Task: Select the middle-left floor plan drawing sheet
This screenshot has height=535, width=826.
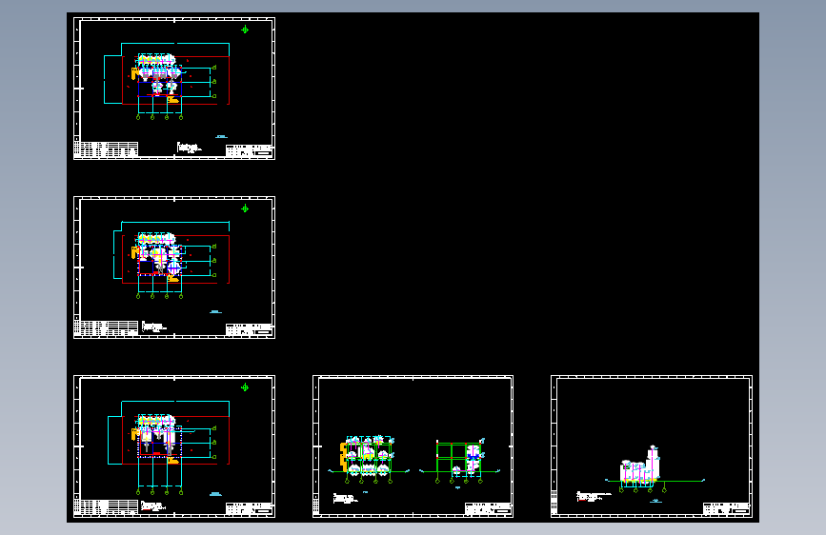Action: [174, 267]
